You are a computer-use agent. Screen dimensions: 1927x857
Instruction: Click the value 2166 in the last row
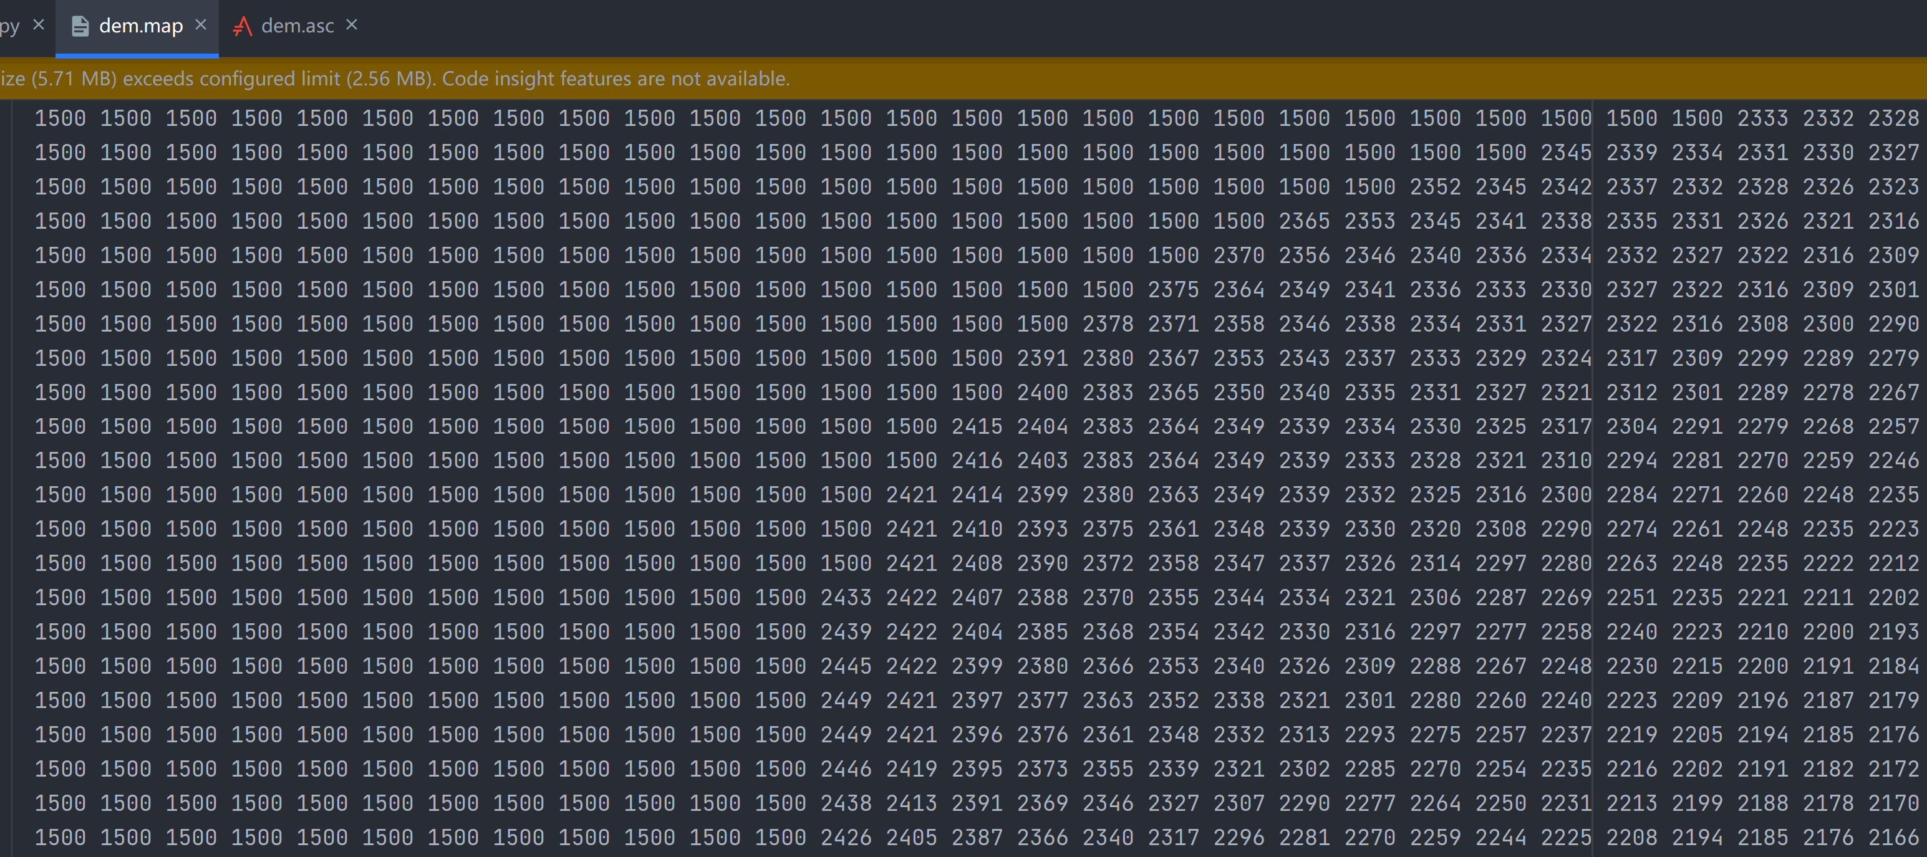[1893, 838]
